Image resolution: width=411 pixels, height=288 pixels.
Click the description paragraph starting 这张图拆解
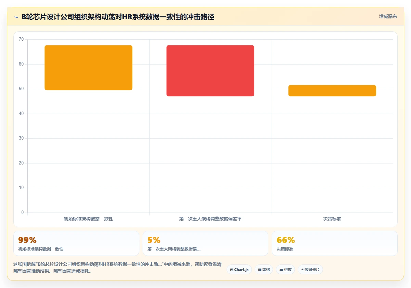coord(117,268)
